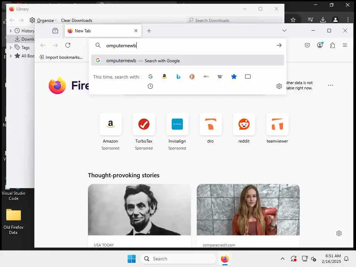Viewport: 356px width, 267px height.
Task: Search this time with Bing icon
Action: [x=178, y=76]
